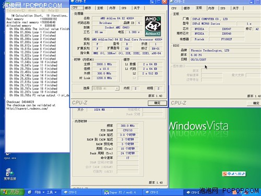Viewport: 261px width, 196px height.
Task: Click the '1024 MB' memory size value
Action: tap(99, 110)
